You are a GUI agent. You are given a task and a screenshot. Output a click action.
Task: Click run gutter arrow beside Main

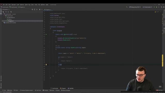pyautogui.click(x=46, y=34)
